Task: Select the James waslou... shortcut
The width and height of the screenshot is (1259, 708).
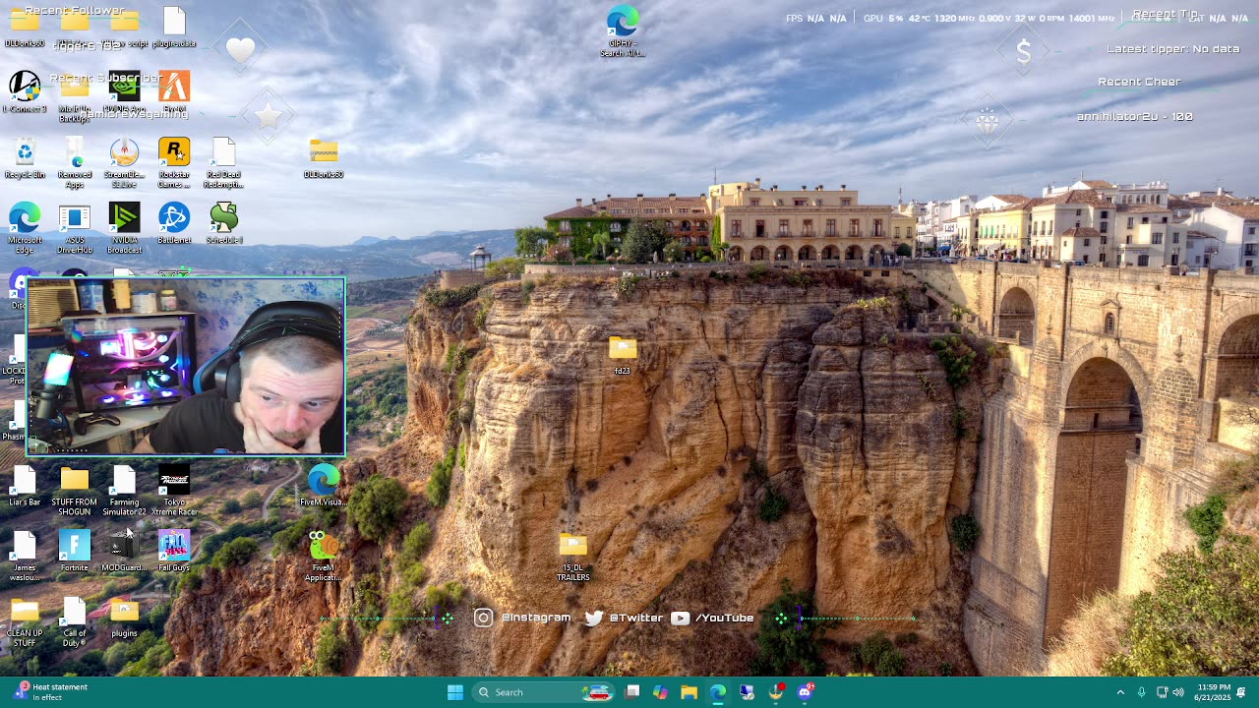Action: [25, 556]
